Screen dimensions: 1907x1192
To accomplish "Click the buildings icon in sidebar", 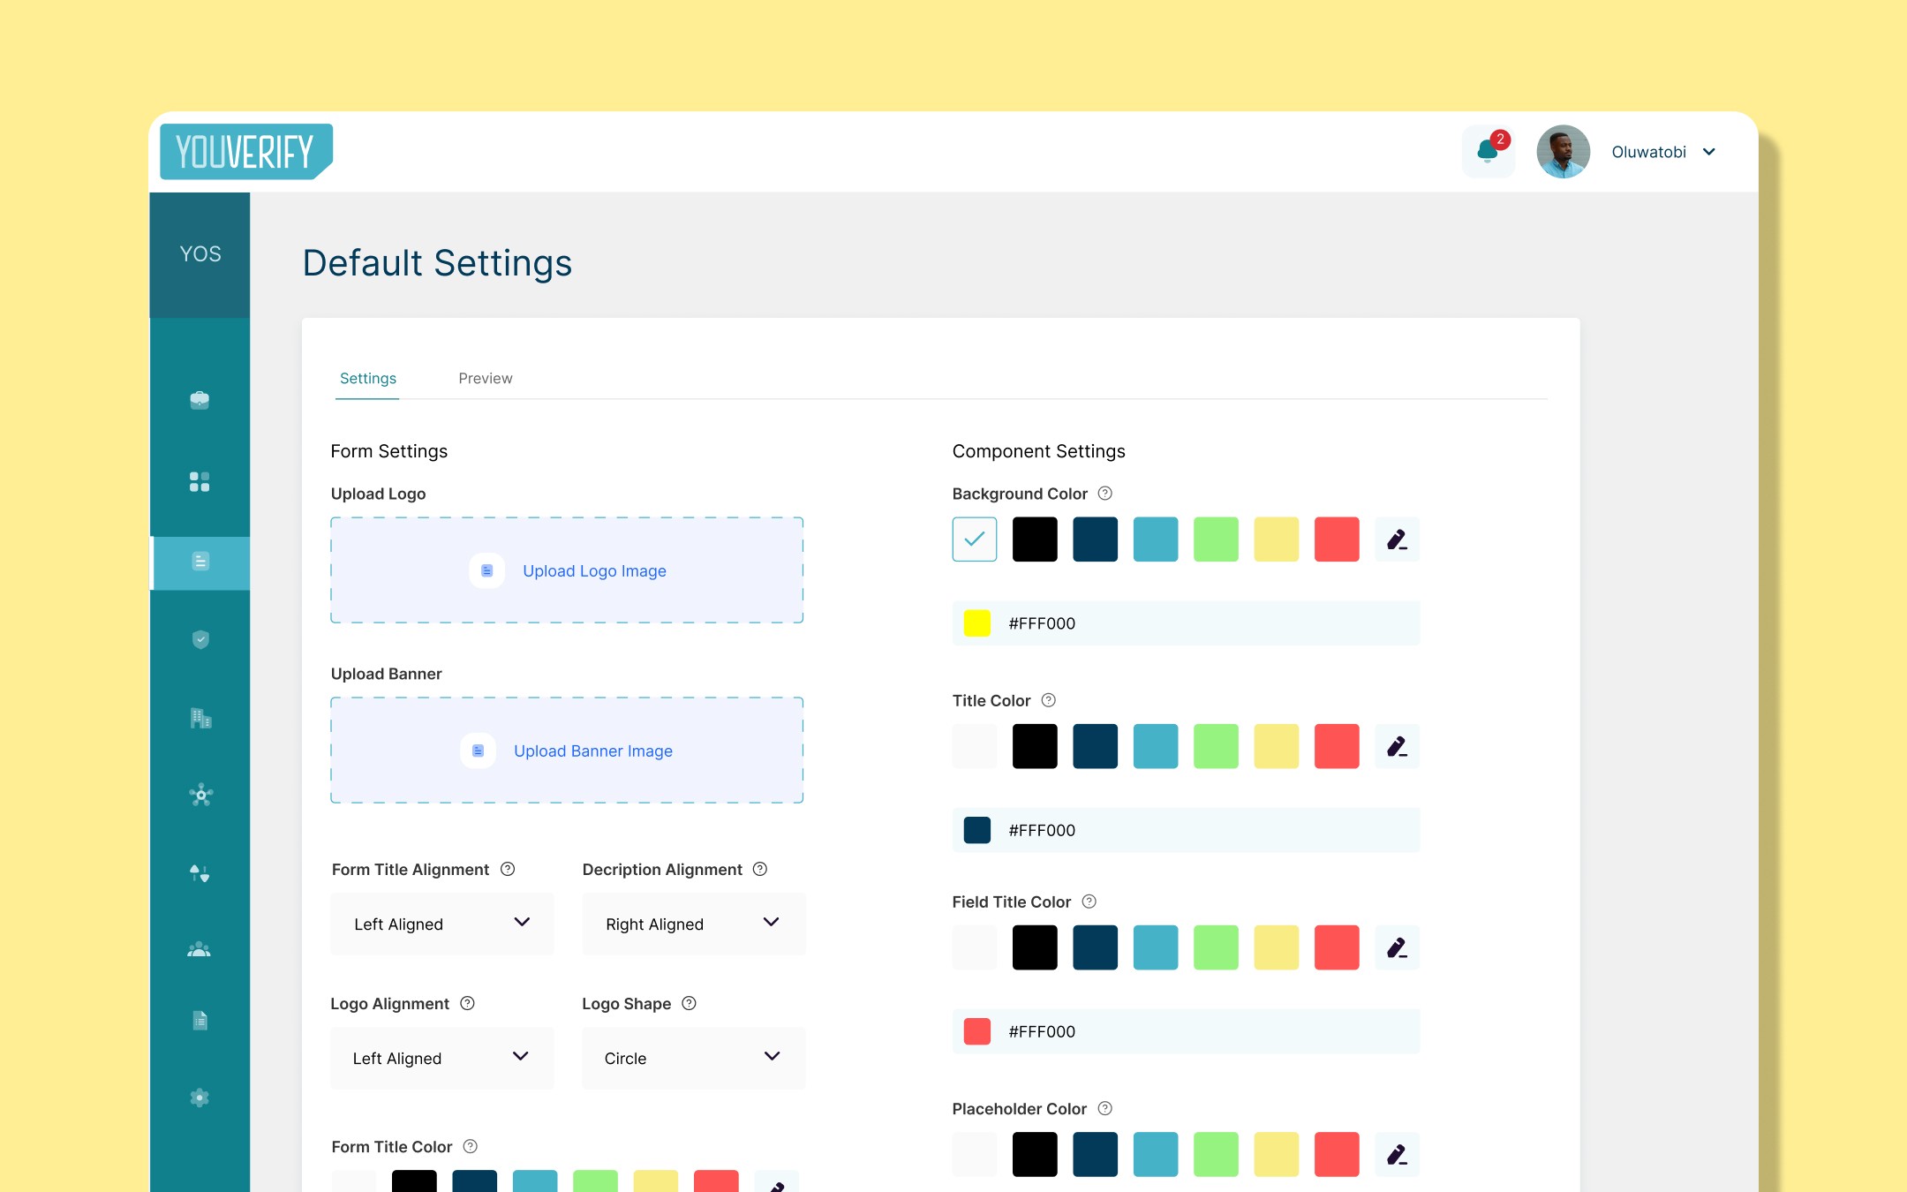I will click(200, 718).
